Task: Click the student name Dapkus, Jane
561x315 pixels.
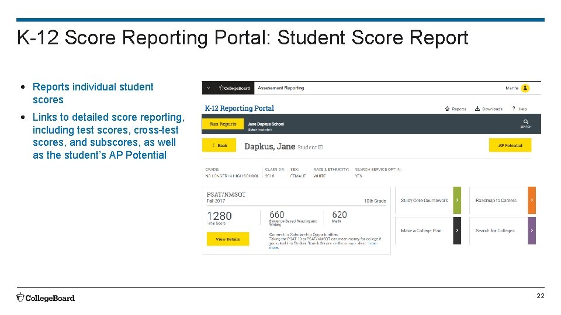Action: pyautogui.click(x=270, y=146)
